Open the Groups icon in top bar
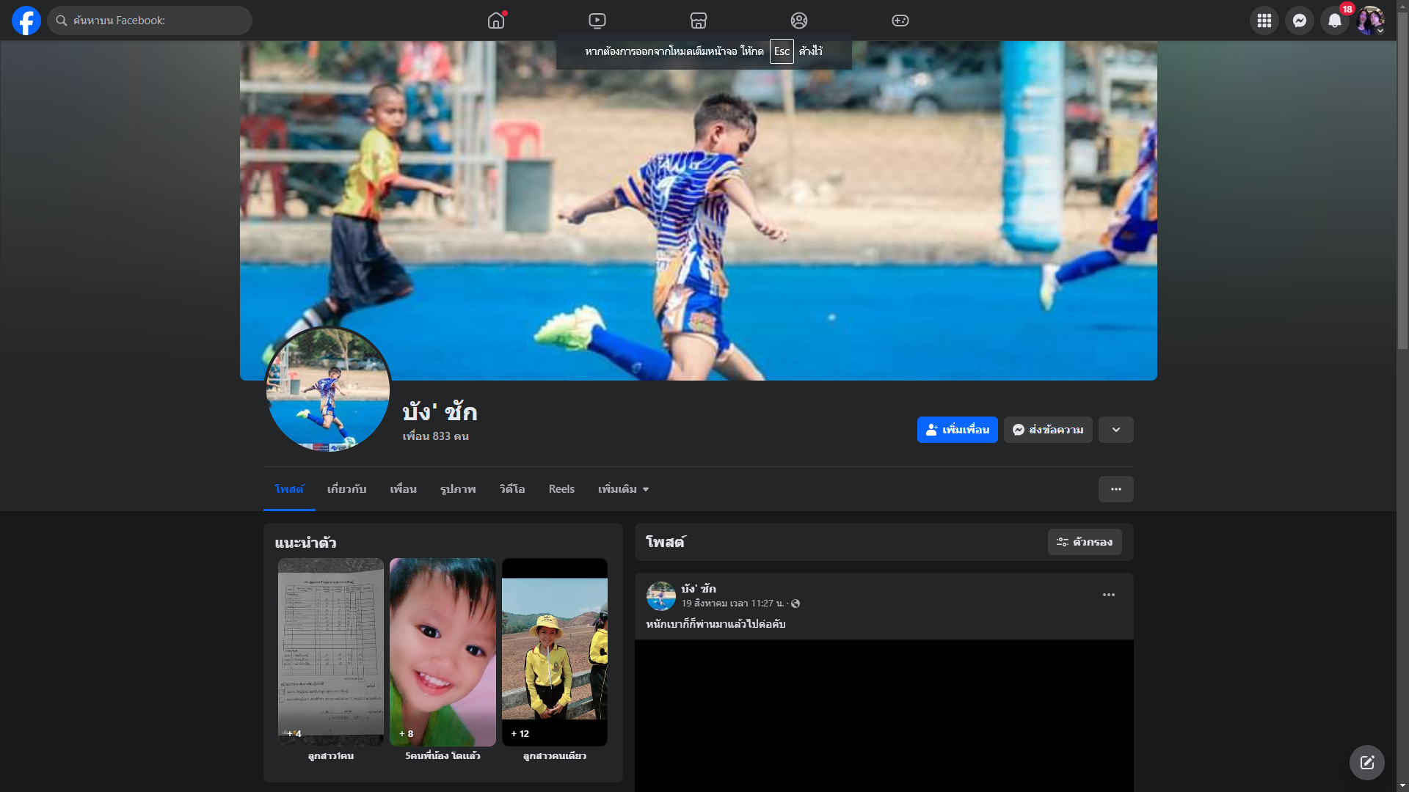This screenshot has width=1409, height=792. [x=799, y=21]
